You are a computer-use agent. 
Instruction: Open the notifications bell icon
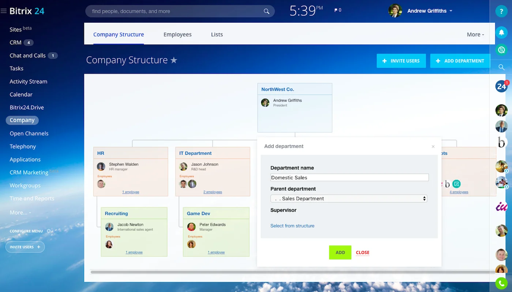click(501, 32)
